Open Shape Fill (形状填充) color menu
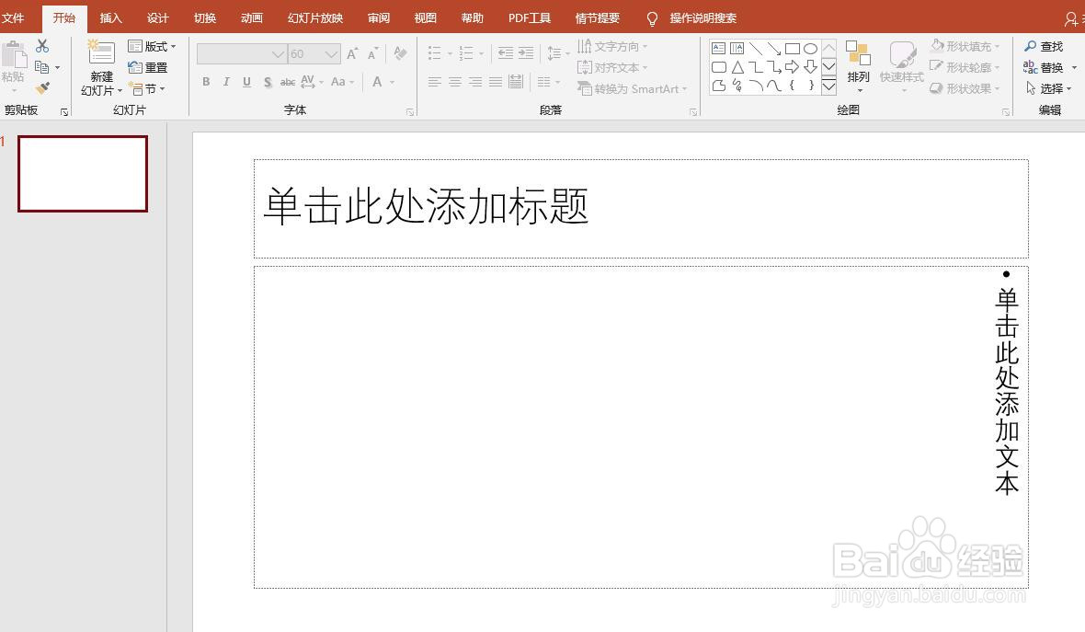This screenshot has width=1085, height=632. coord(965,46)
